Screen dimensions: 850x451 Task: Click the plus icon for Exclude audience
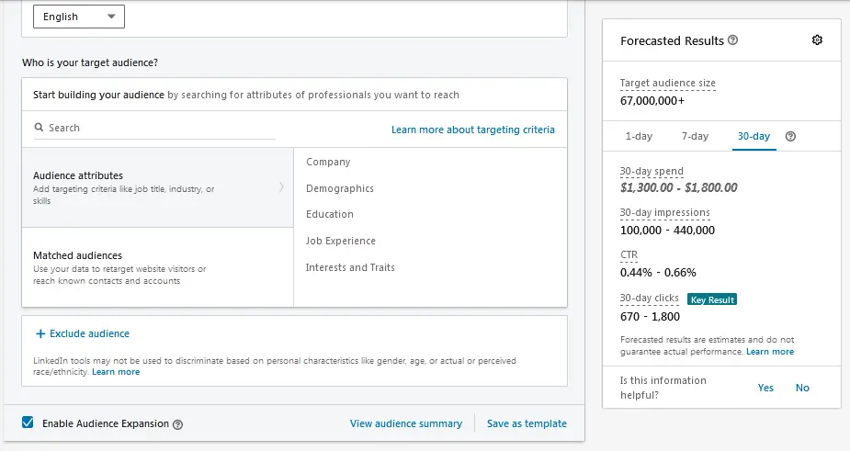click(40, 333)
